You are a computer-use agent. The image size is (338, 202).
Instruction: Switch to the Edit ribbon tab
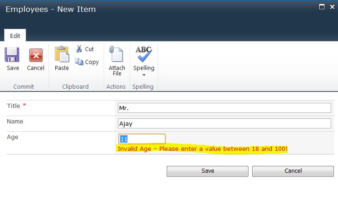click(x=15, y=35)
